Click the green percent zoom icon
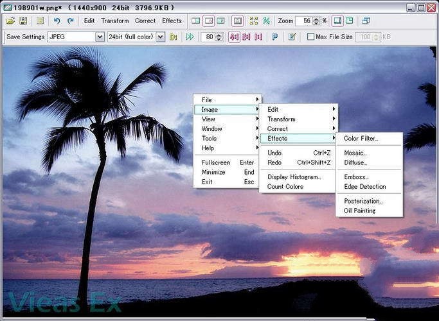Image resolution: width=439 pixels, height=321 pixels. (267, 21)
